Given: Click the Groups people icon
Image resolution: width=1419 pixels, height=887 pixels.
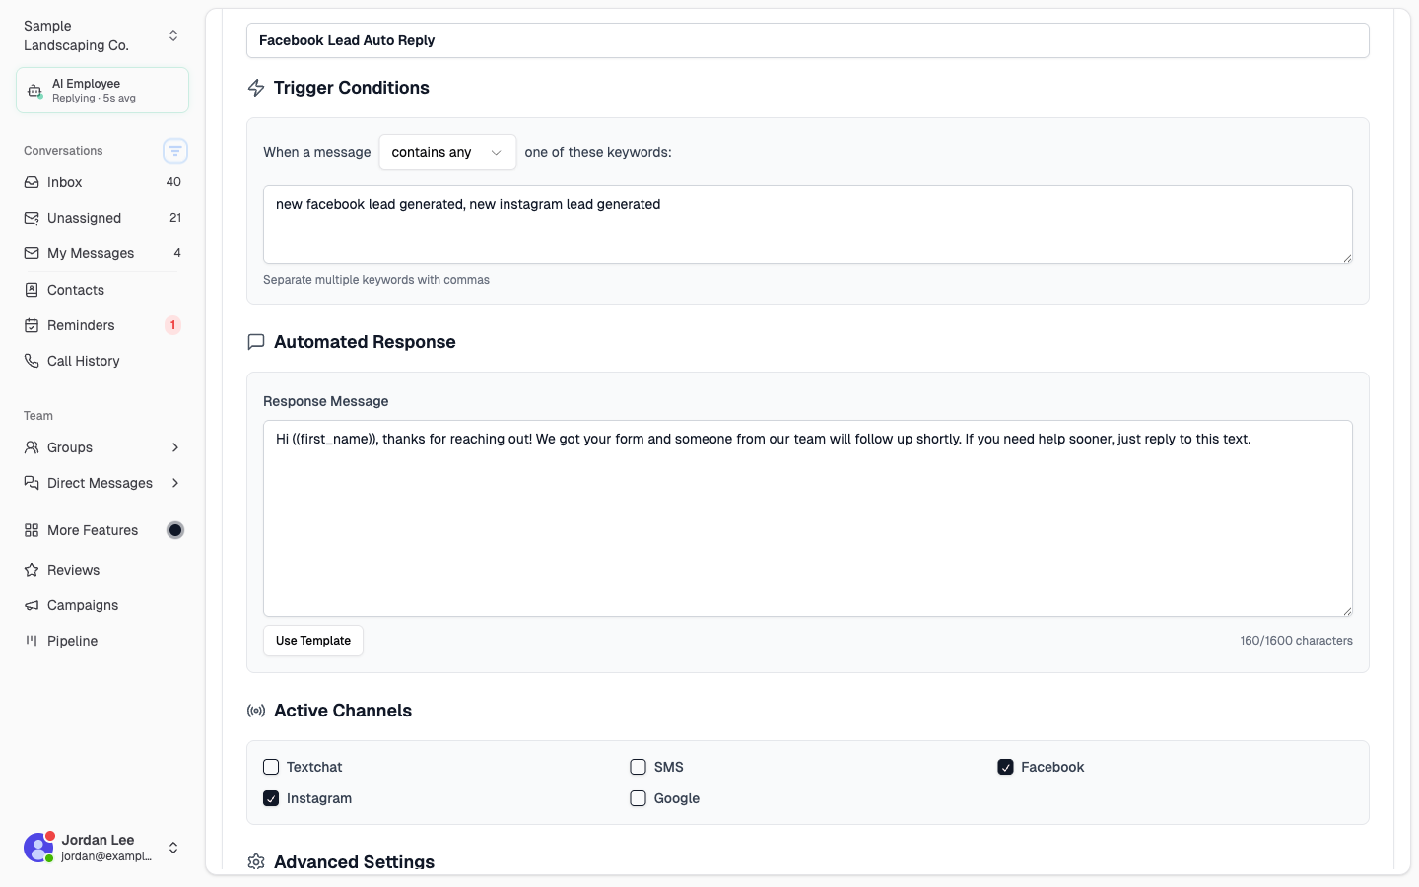Looking at the screenshot, I should point(32,447).
